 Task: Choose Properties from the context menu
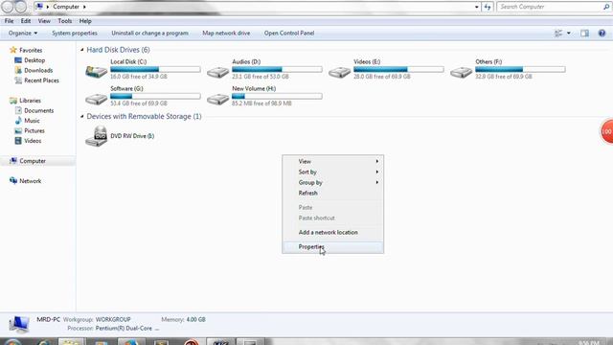pyautogui.click(x=332, y=247)
